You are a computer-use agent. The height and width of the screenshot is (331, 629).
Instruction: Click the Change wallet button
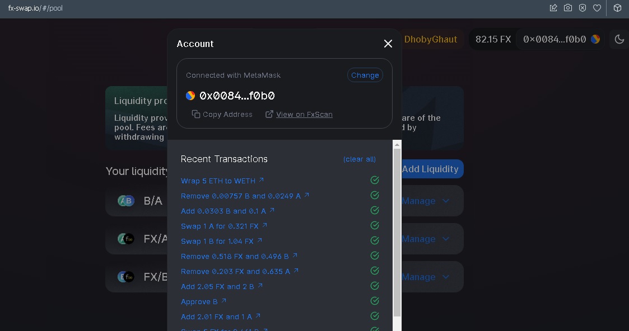[365, 75]
